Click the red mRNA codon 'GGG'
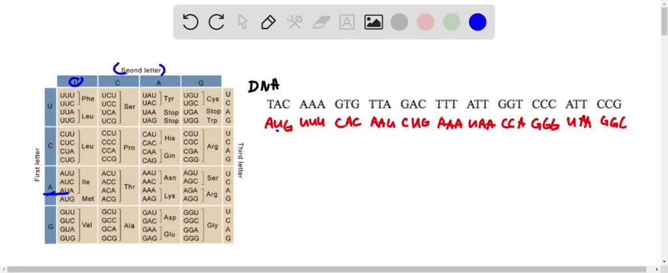Viewport: 668px width, 273px height. (x=545, y=125)
